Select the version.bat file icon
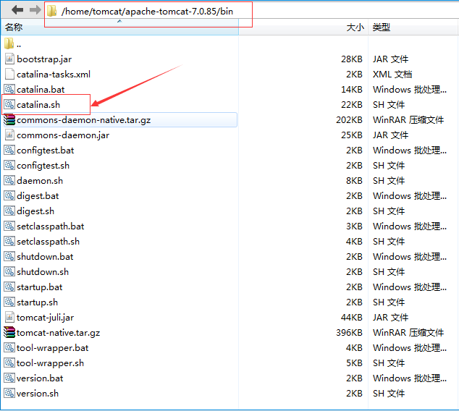This screenshot has width=459, height=411. [x=9, y=378]
